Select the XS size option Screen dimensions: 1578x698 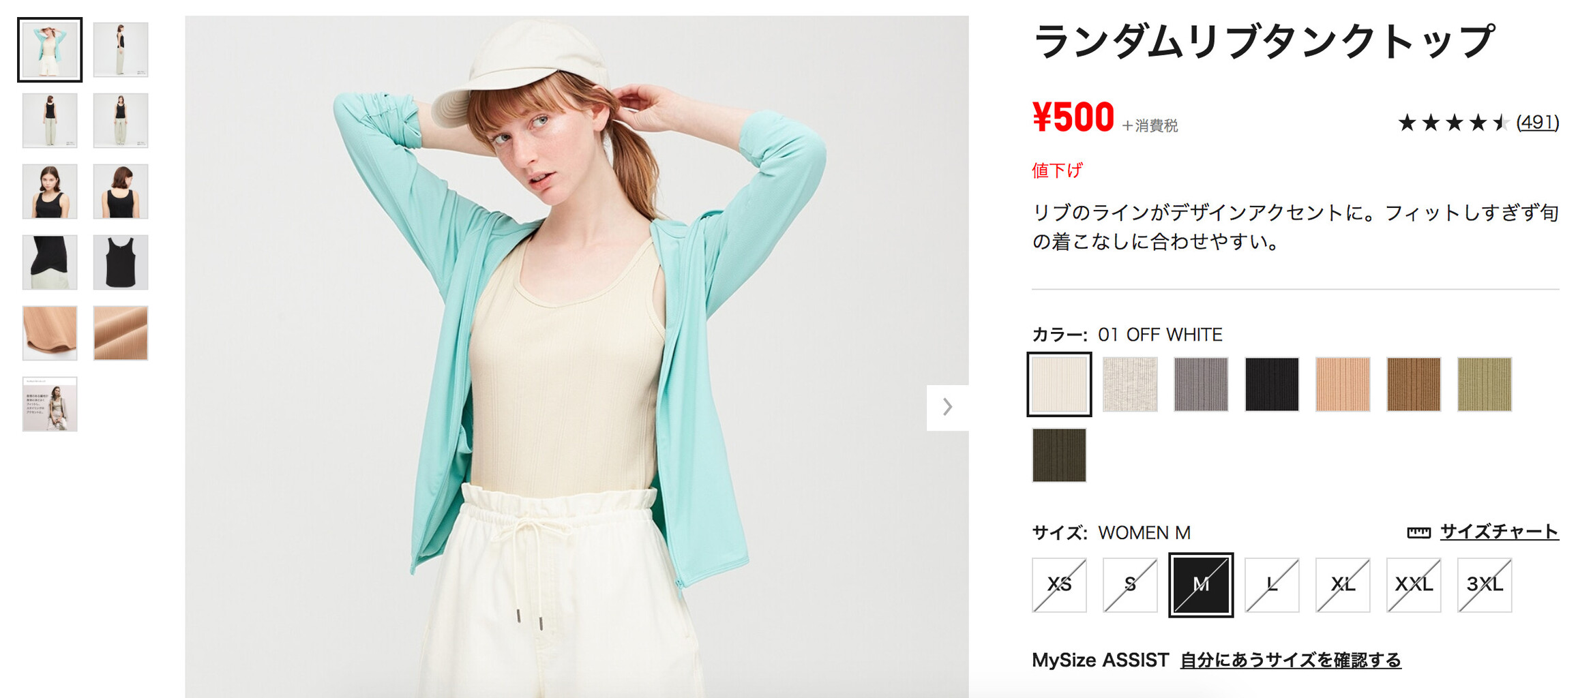click(1059, 585)
